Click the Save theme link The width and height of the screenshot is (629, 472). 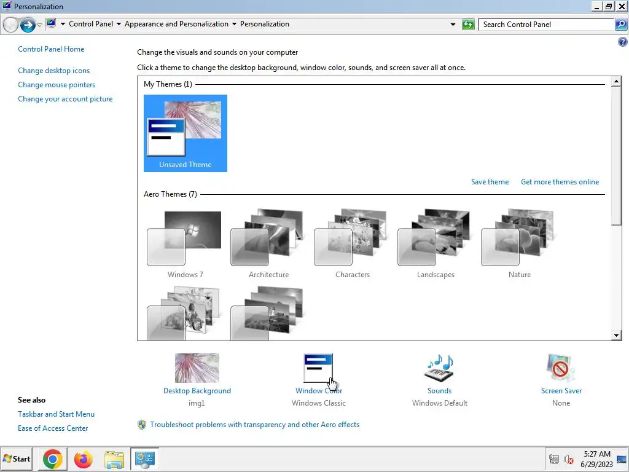pyautogui.click(x=490, y=182)
